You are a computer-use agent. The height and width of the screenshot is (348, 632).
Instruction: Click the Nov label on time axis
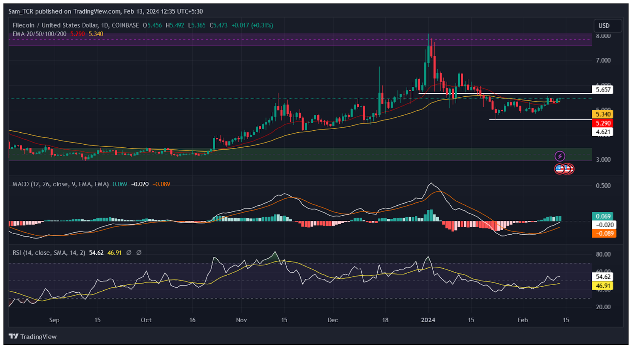click(x=241, y=320)
